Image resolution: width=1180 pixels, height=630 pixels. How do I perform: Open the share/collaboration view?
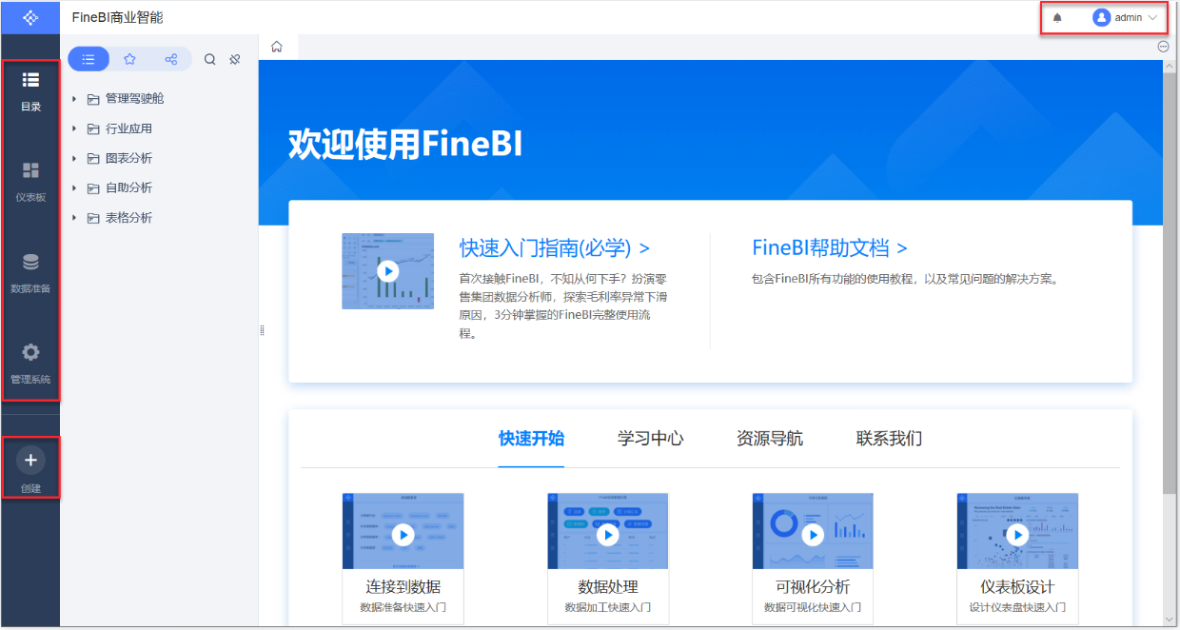[170, 58]
